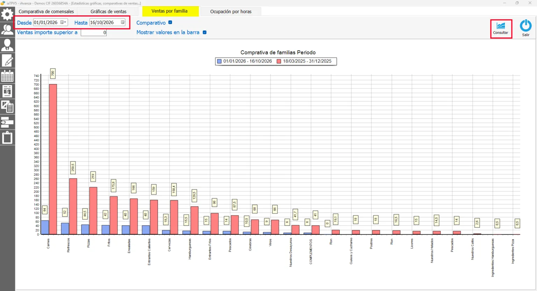Click the Salir power button
This screenshot has width=537, height=291.
point(525,28)
